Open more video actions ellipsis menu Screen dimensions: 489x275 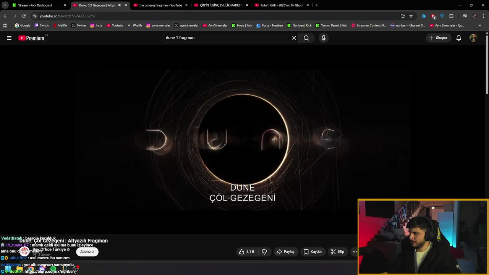(355, 252)
